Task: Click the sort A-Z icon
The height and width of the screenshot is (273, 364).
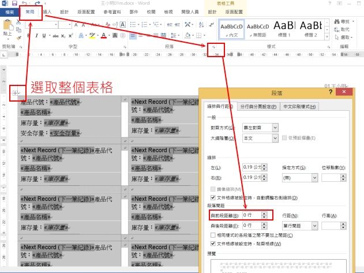Action: [x=201, y=24]
